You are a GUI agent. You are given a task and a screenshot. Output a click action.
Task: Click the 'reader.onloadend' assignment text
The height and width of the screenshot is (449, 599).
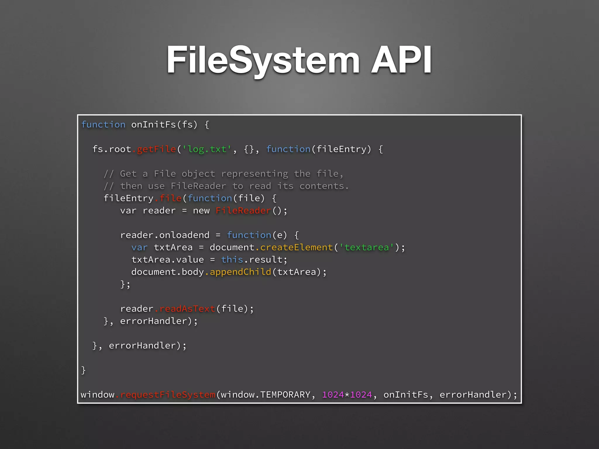tap(165, 235)
